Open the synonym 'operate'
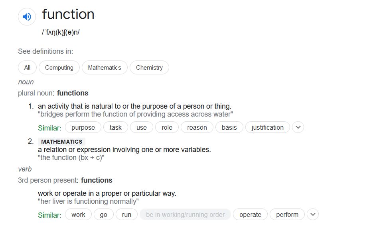The image size is (369, 226). (x=250, y=214)
